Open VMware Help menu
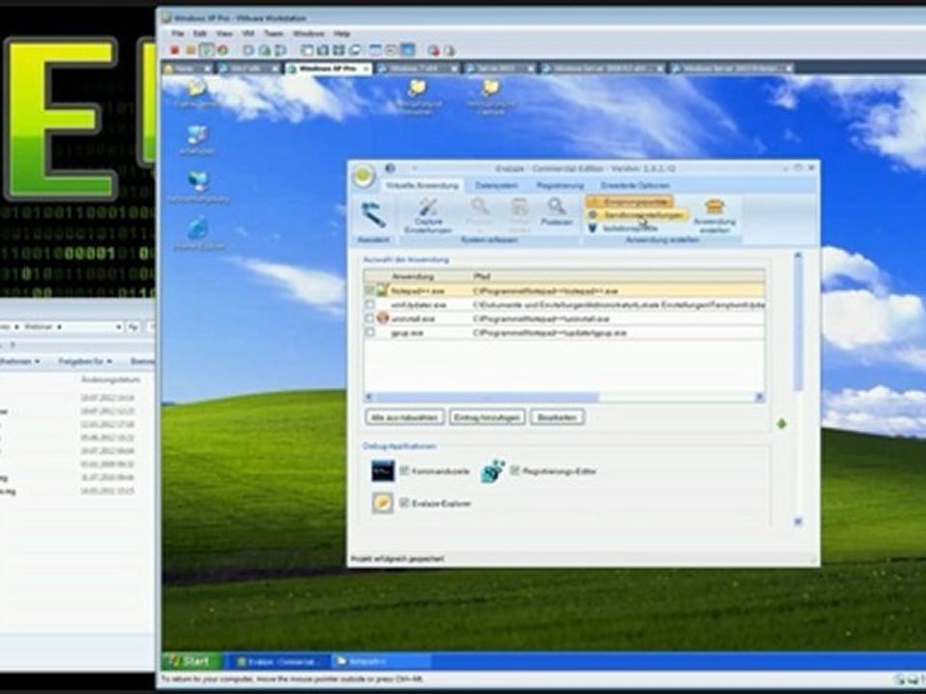Image resolution: width=926 pixels, height=694 pixels. tap(341, 34)
